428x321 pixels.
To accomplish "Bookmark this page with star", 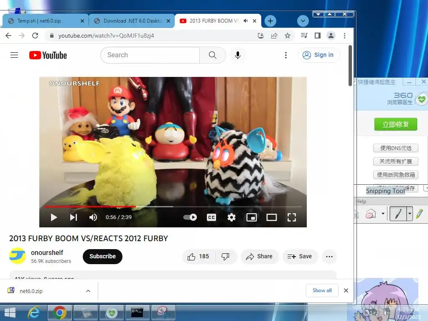I will point(288,36).
